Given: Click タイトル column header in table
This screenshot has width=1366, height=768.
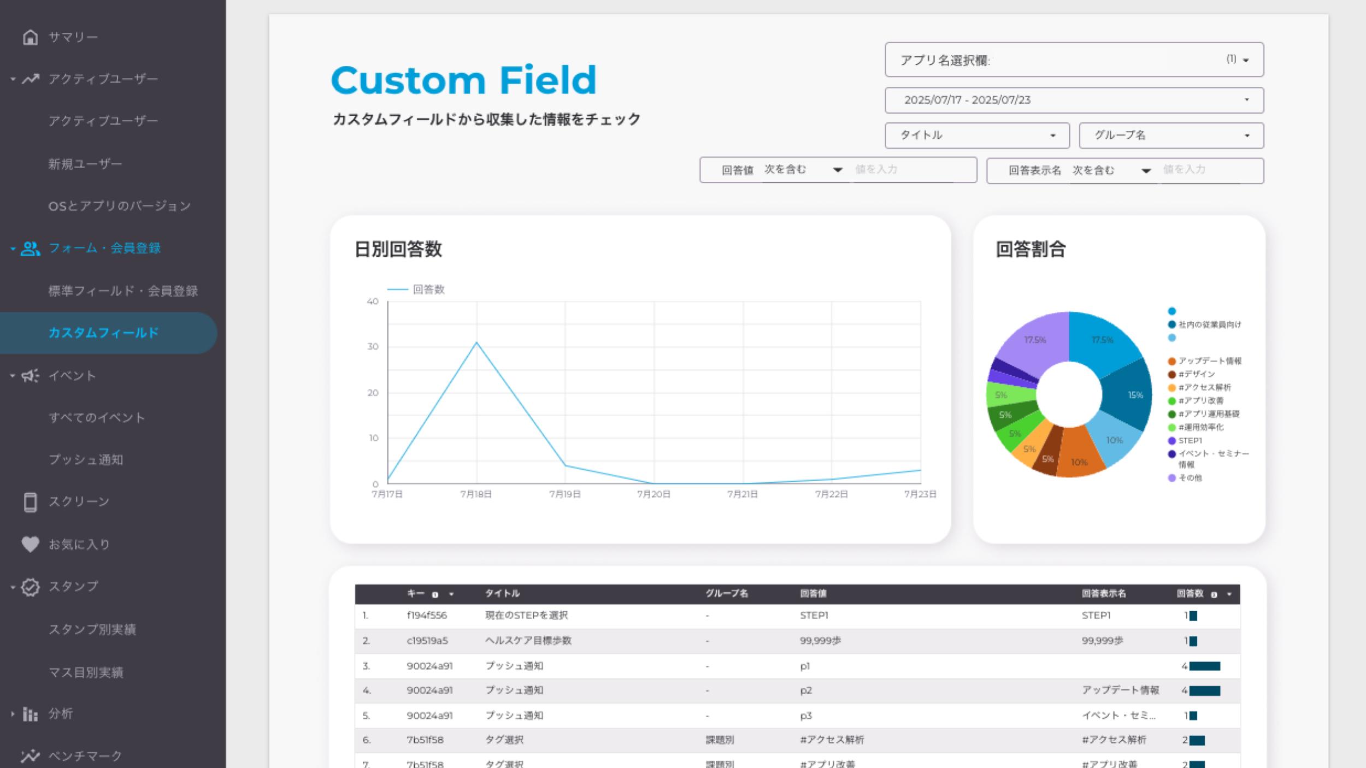Looking at the screenshot, I should (x=502, y=594).
